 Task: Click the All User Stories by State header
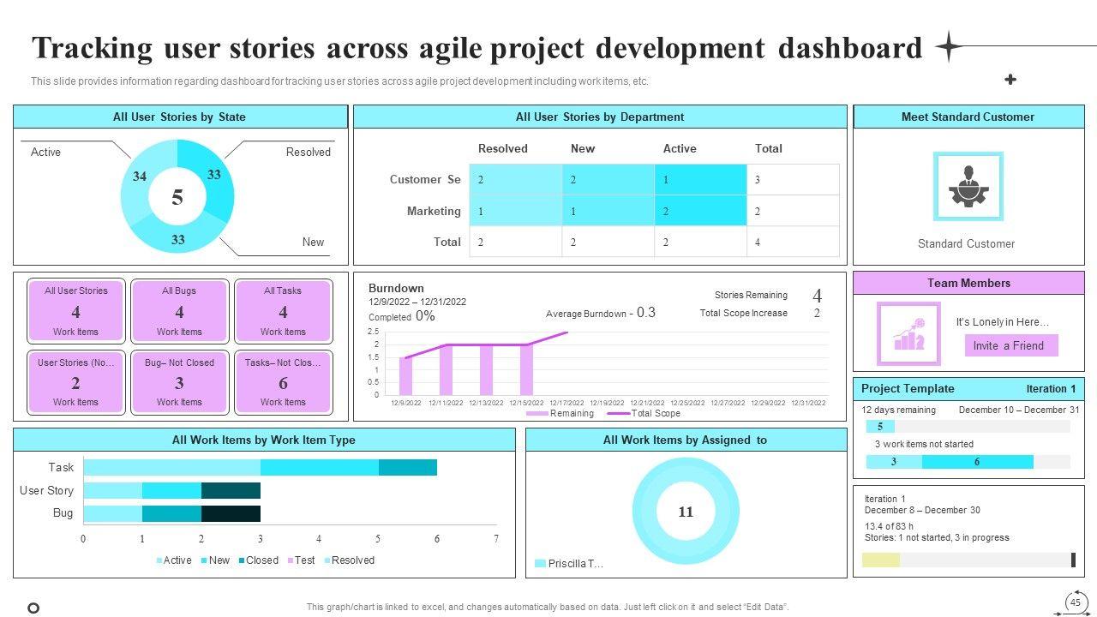180,117
